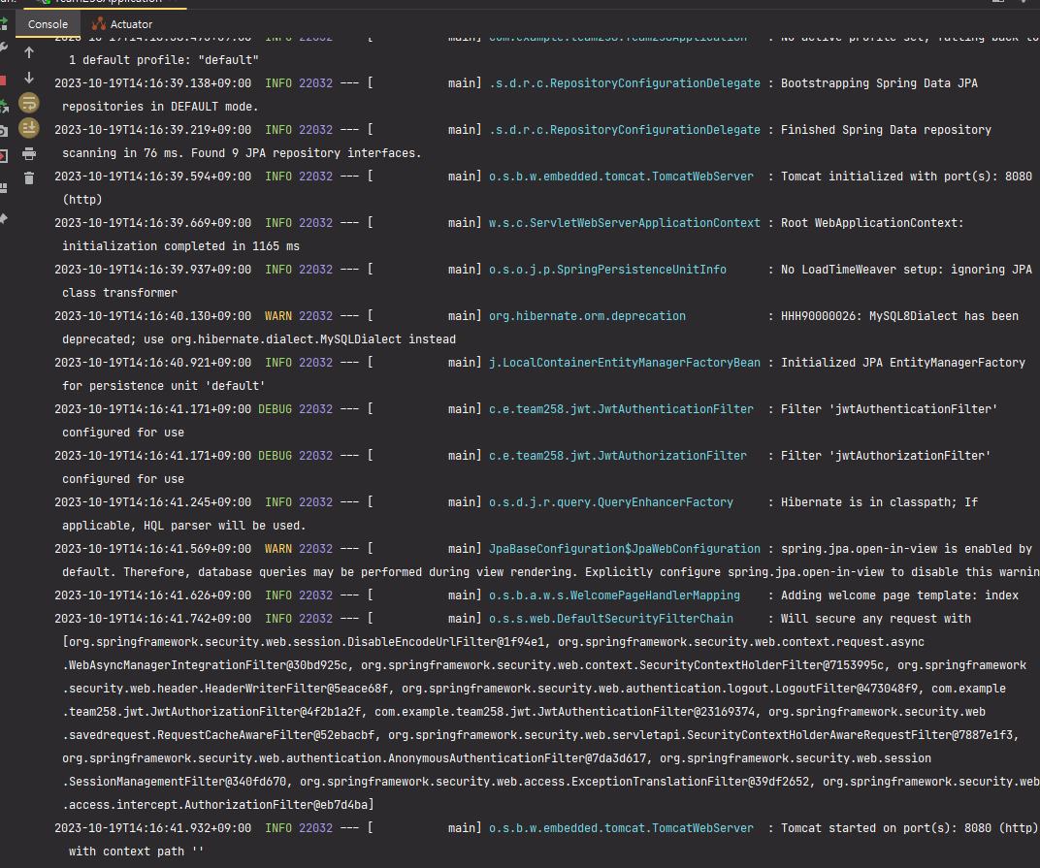Click '1 default profile: "default"' line
The image size is (1040, 868).
pyautogui.click(x=164, y=60)
